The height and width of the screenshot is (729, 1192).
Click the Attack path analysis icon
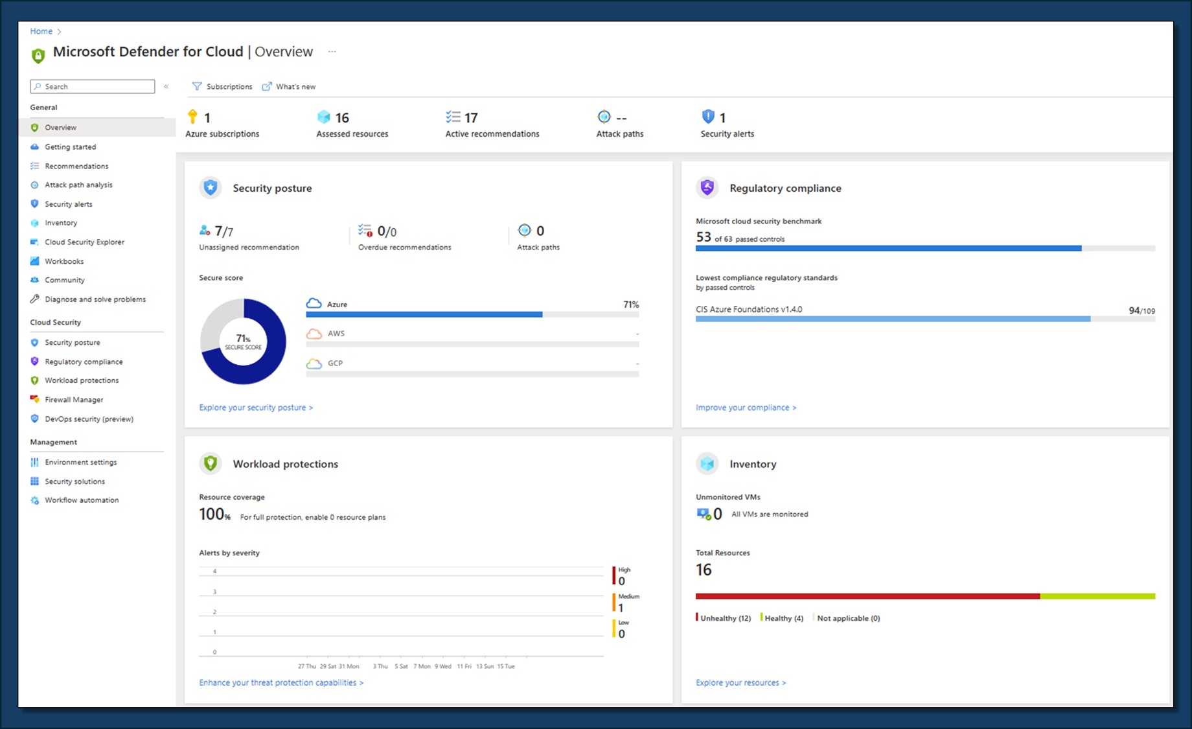[35, 185]
